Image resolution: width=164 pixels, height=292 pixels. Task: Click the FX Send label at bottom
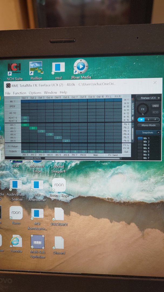113,155
